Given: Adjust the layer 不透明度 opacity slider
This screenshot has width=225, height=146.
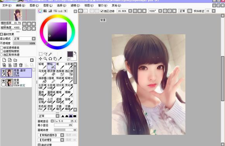Looking at the screenshot, I should pos(24,43).
